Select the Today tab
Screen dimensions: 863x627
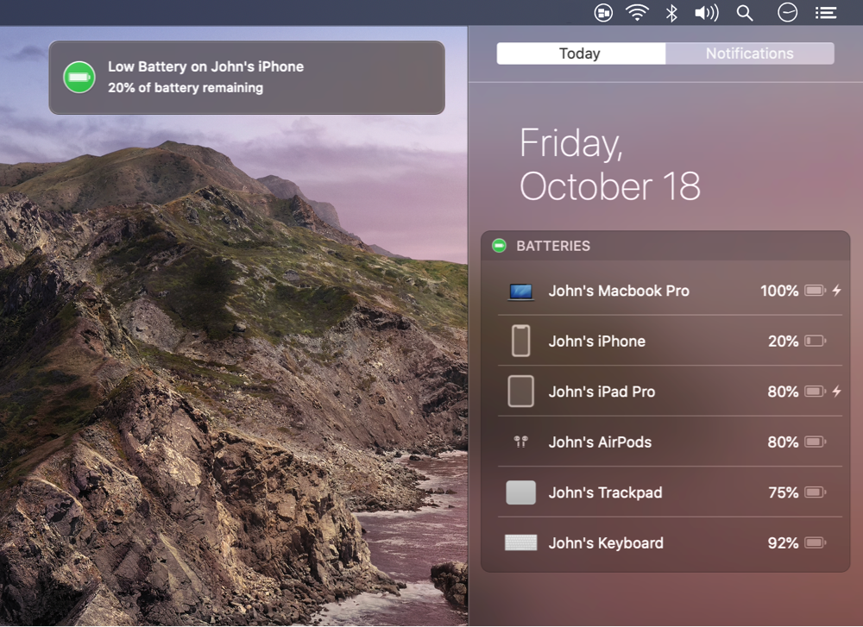point(580,53)
